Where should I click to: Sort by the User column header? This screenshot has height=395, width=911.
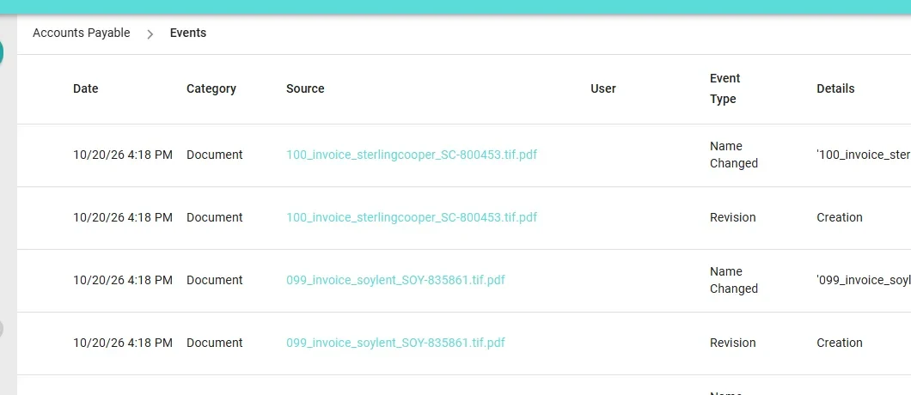tap(603, 88)
